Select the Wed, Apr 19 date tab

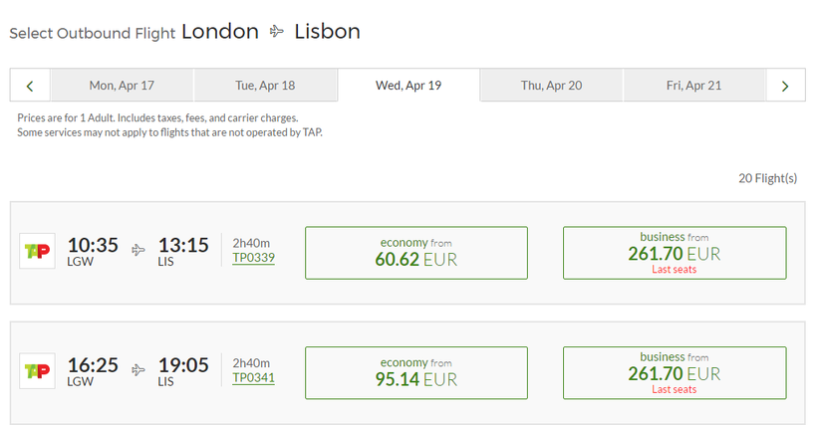408,85
